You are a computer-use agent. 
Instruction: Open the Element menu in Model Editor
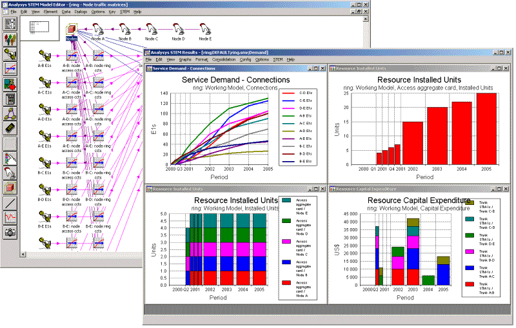point(50,12)
